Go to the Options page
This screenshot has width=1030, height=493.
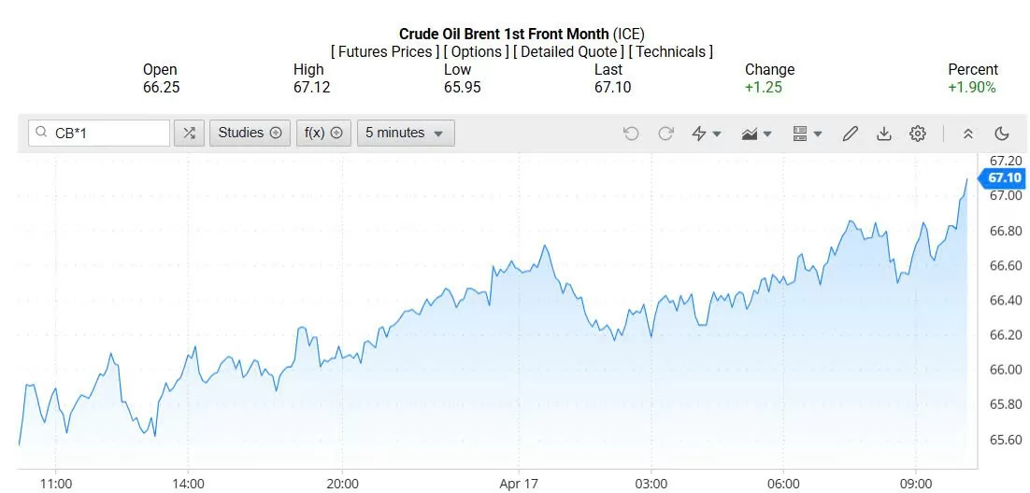point(477,52)
